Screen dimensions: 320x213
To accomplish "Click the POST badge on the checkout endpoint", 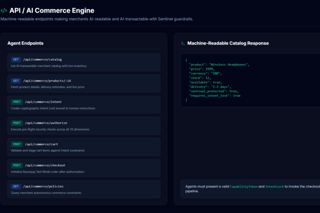I will click(x=17, y=165).
